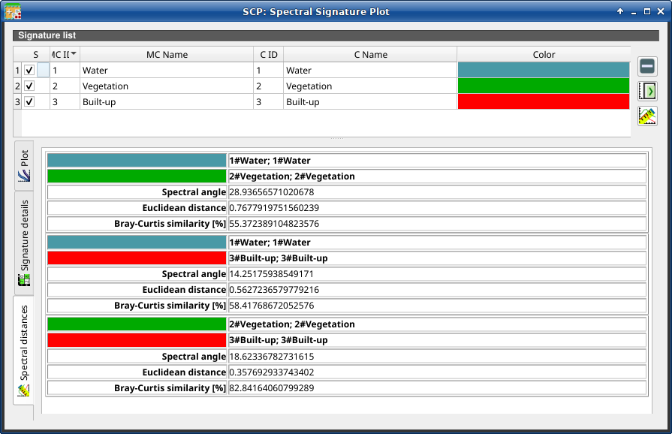Click the calculate spectral distances ruler icon

click(x=647, y=116)
